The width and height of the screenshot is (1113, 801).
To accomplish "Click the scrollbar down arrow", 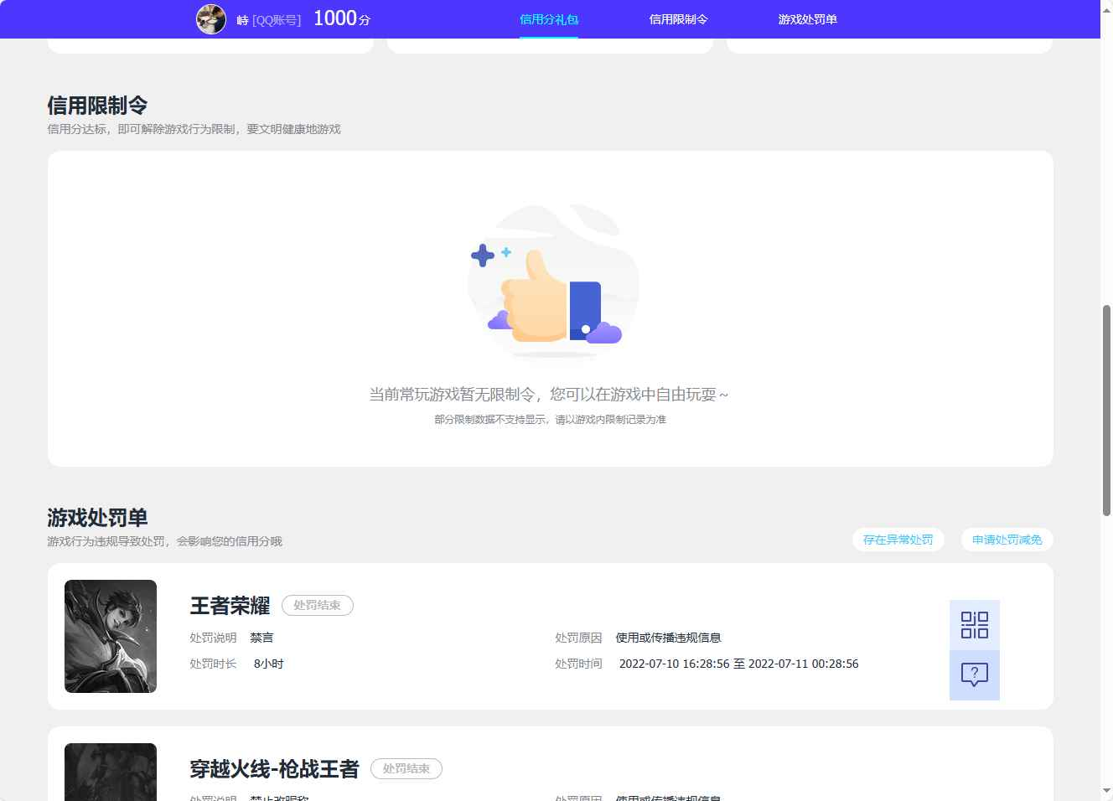I will point(1106,791).
